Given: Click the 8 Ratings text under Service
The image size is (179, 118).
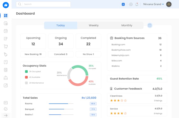Looking at the screenshot, I should [x=158, y=114].
